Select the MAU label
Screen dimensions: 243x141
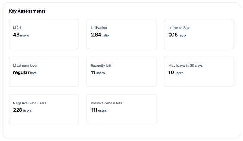tap(17, 28)
